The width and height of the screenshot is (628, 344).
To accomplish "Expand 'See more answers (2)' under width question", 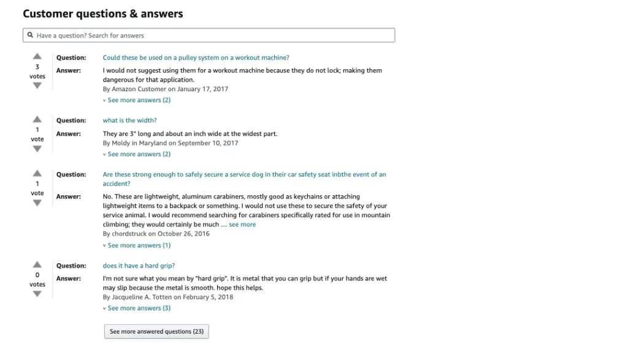I will pyautogui.click(x=139, y=154).
